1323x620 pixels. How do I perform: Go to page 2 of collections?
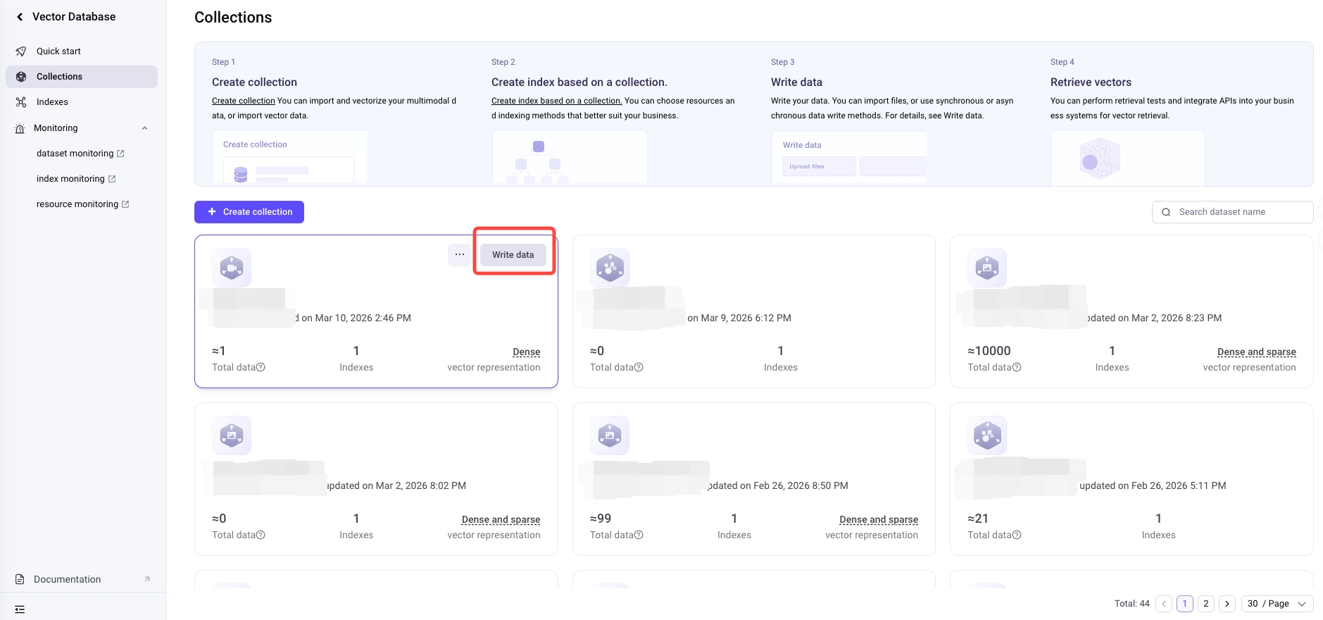pyautogui.click(x=1206, y=604)
